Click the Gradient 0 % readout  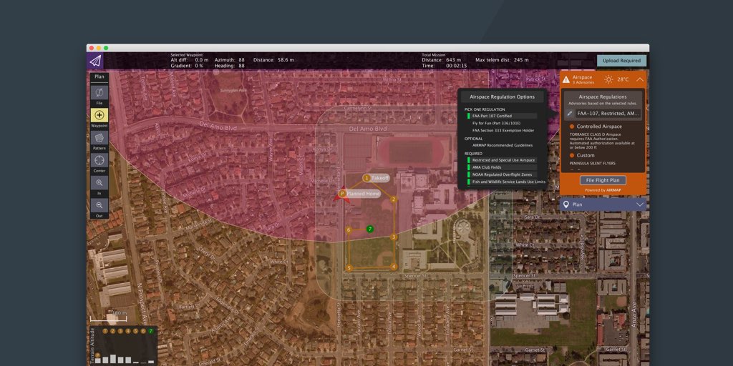point(187,66)
